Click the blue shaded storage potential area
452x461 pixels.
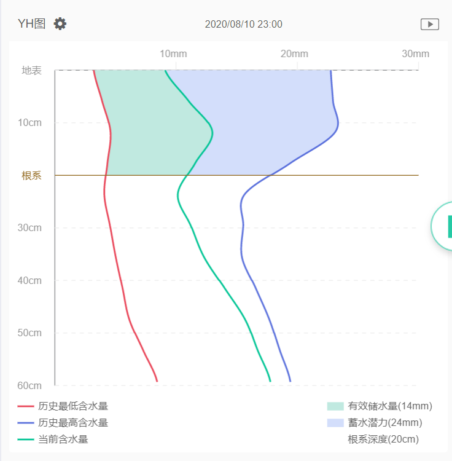(270, 117)
